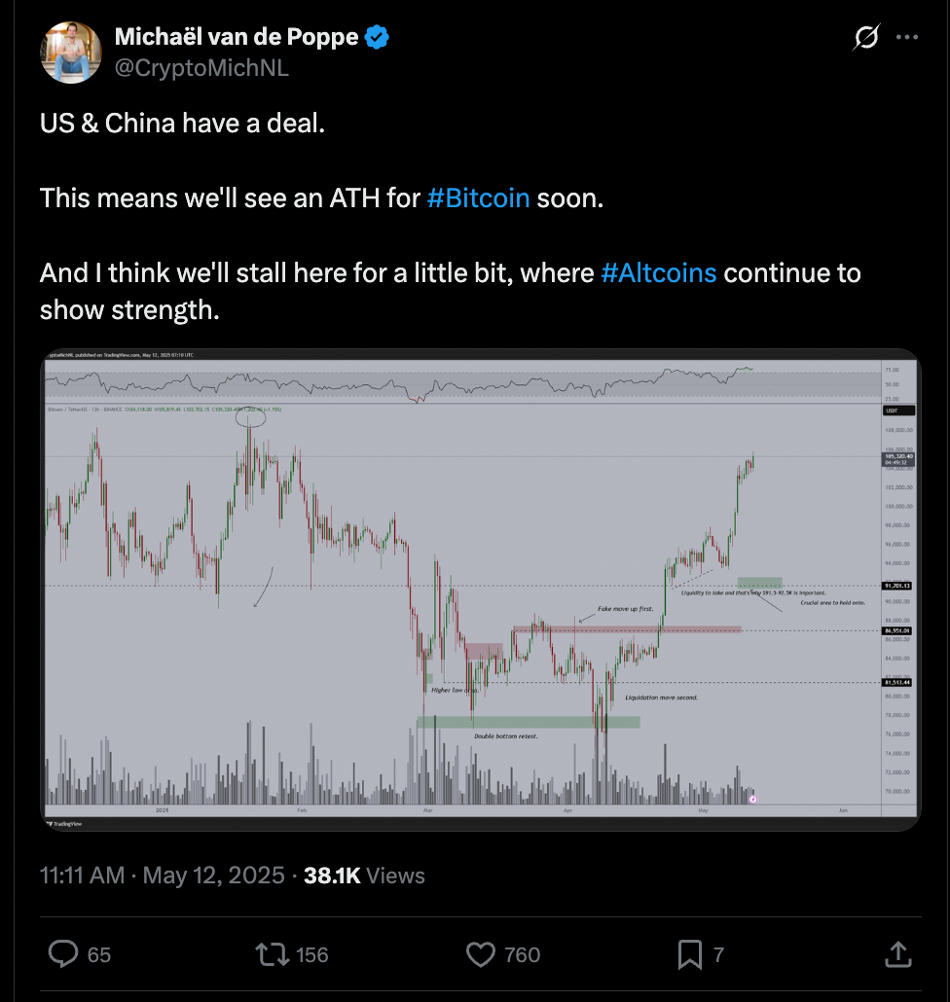
Task: Click the blue verified badge
Action: pyautogui.click(x=378, y=38)
